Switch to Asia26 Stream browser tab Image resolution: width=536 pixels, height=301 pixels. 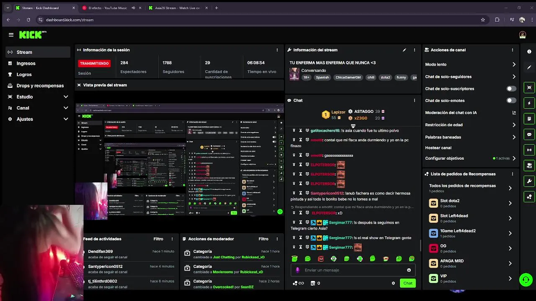(178, 8)
